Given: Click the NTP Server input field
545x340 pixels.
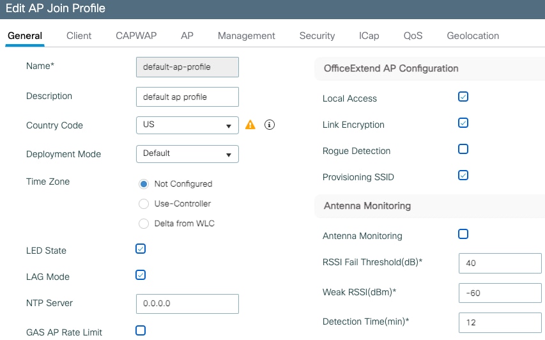Looking at the screenshot, I should pos(187,304).
